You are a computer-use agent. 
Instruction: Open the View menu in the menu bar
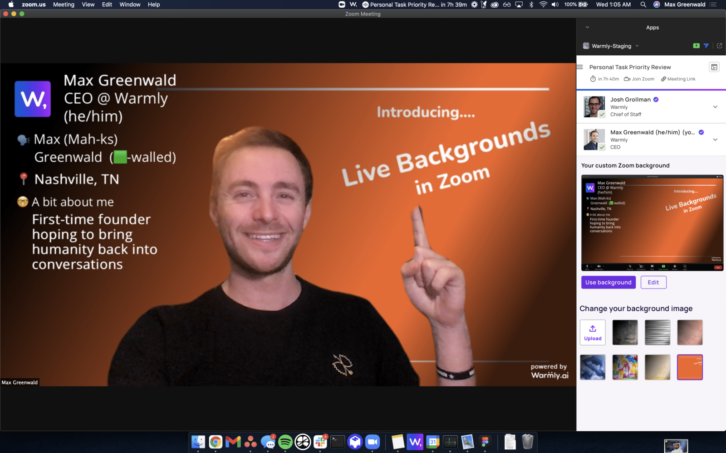point(88,5)
